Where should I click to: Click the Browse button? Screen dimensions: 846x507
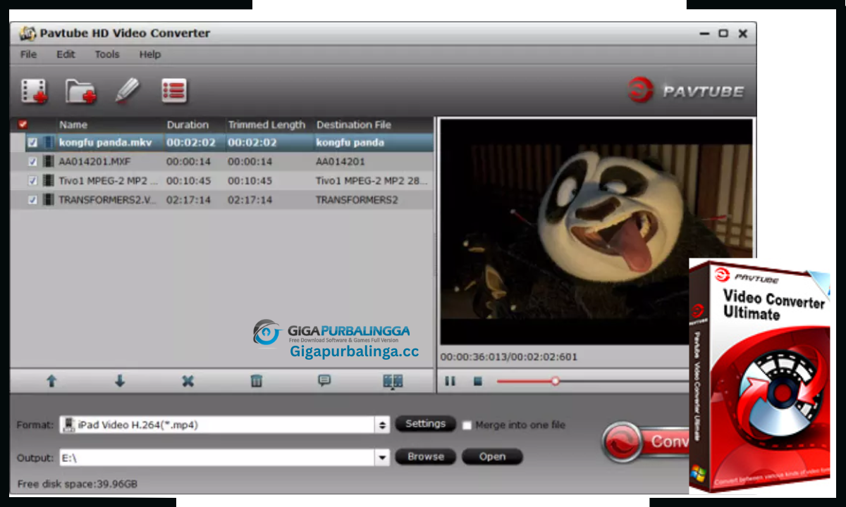pyautogui.click(x=426, y=456)
